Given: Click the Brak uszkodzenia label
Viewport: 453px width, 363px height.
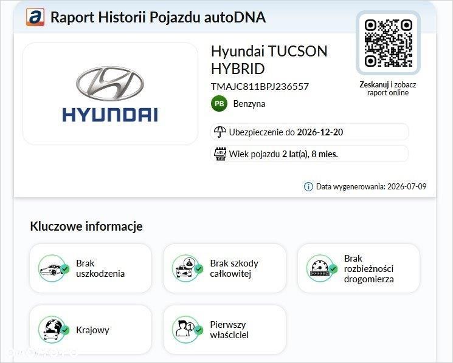Looking at the screenshot, I should point(100,268).
